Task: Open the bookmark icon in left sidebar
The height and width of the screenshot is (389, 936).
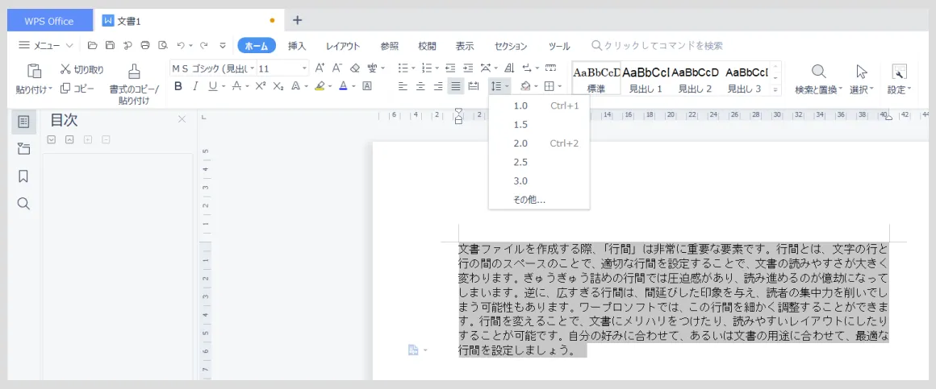Action: (24, 176)
